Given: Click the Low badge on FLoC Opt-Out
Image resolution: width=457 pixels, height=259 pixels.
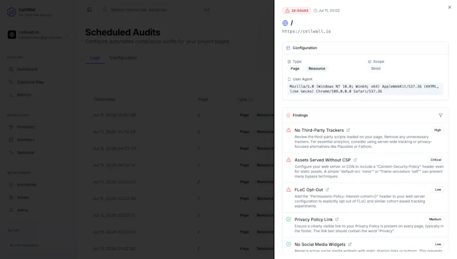Looking at the screenshot, I should point(438,189).
